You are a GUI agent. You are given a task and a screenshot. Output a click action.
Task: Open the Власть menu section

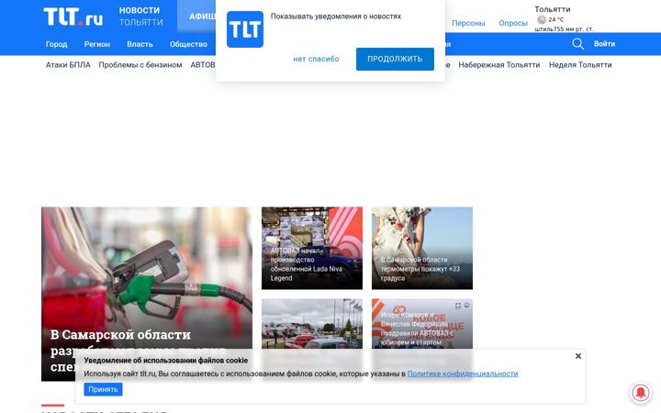140,44
